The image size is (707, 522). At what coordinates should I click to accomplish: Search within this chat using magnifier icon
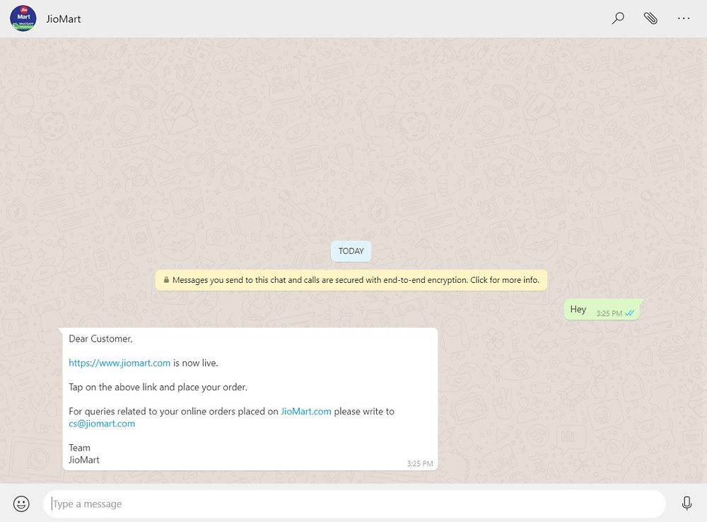click(618, 18)
